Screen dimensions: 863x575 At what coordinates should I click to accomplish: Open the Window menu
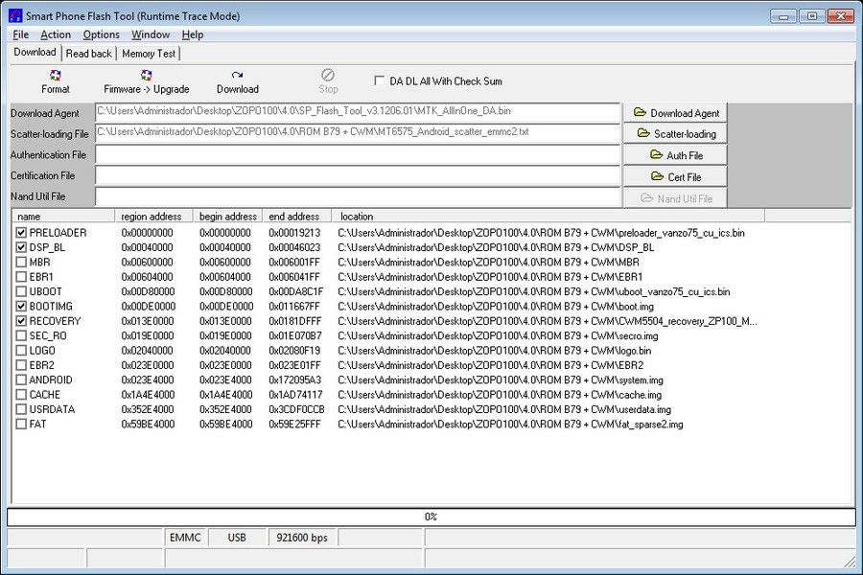[151, 34]
